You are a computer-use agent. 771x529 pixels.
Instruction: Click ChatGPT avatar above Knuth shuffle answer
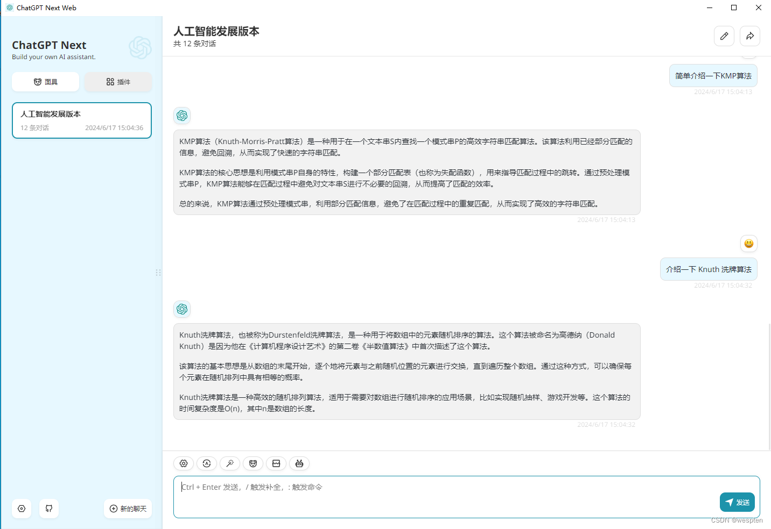(182, 309)
